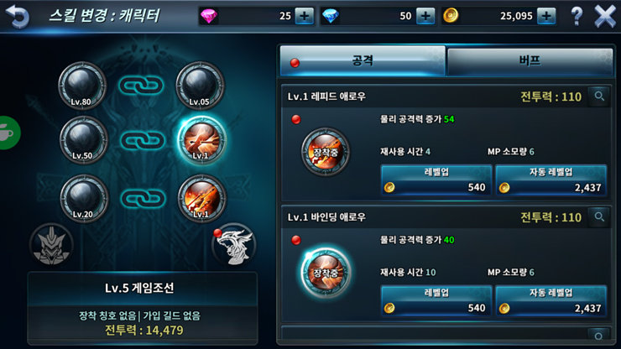Select the highlighted Lv.1 rapid arrow slot
The height and width of the screenshot is (349, 621).
201,140
